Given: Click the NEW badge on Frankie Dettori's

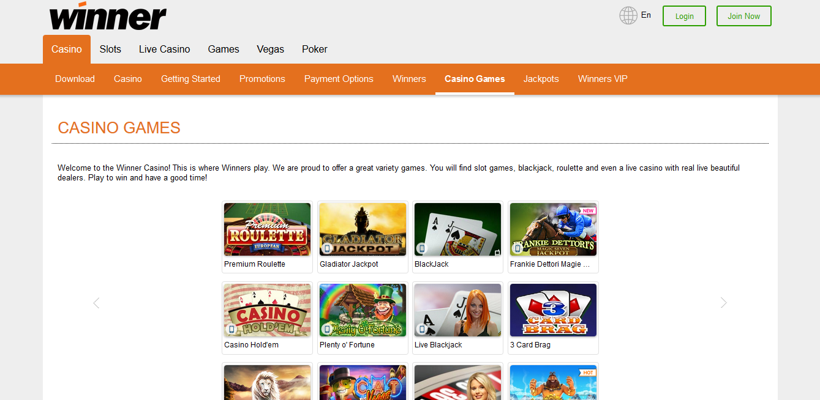Looking at the screenshot, I should click(x=589, y=210).
